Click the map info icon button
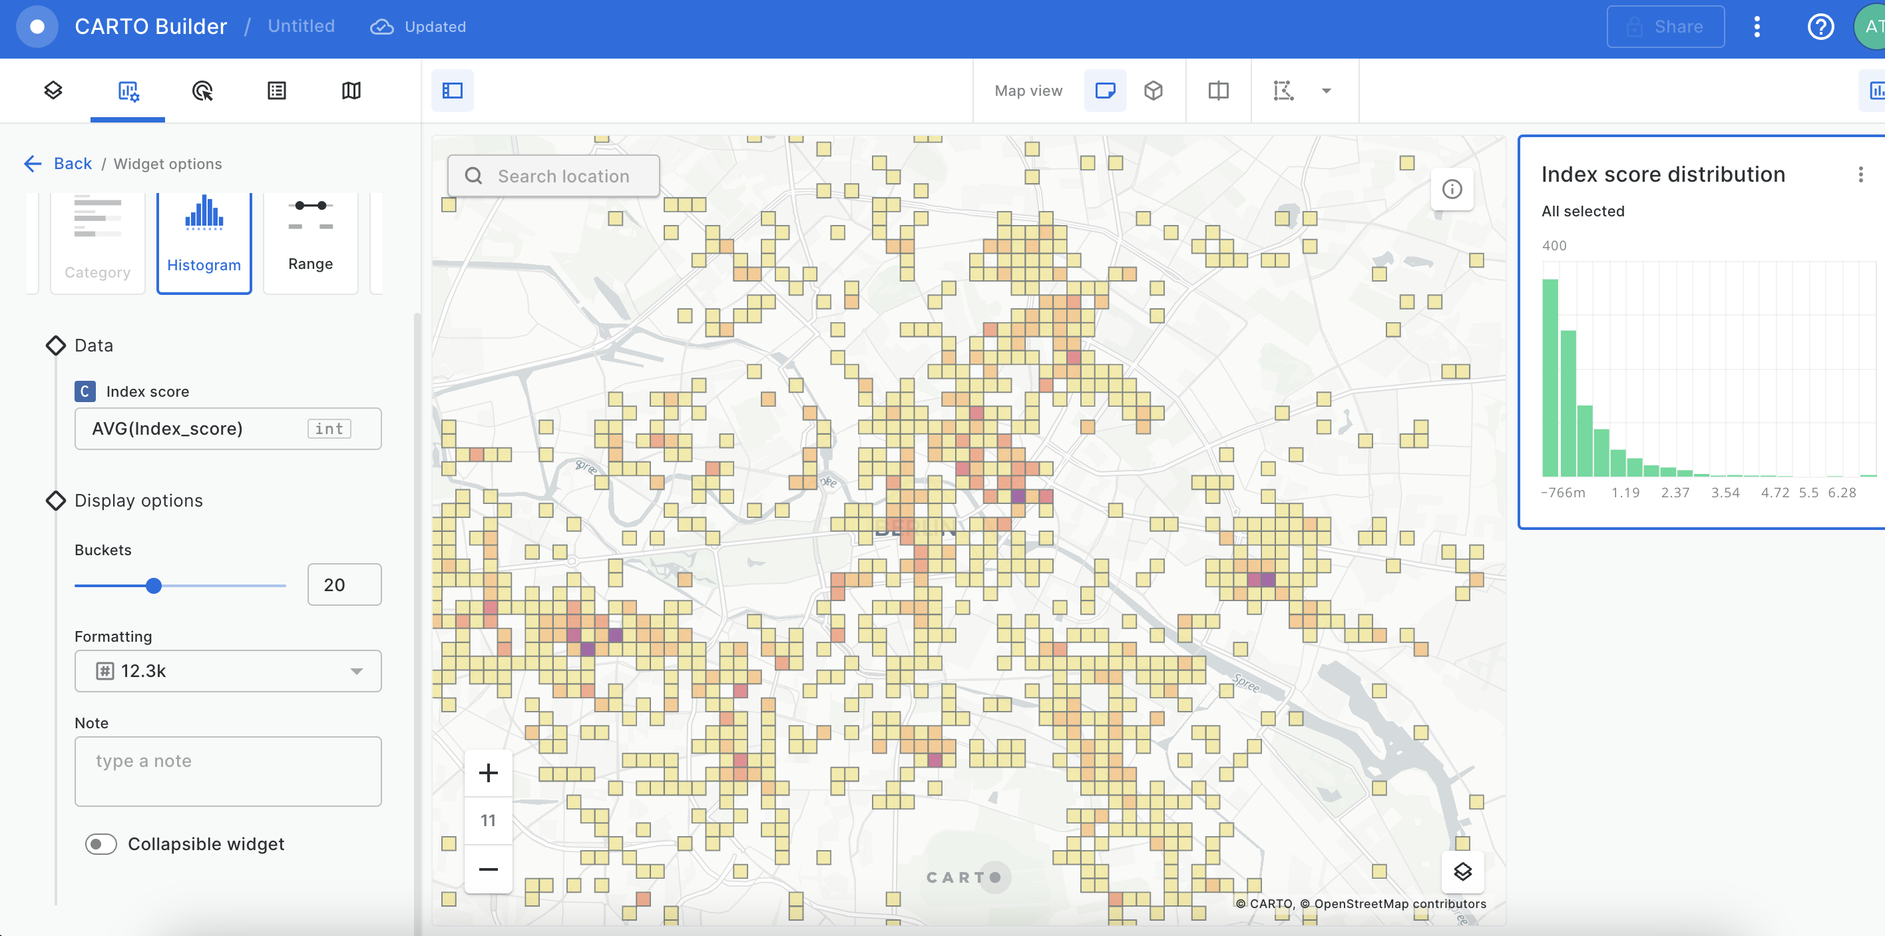 pos(1452,190)
